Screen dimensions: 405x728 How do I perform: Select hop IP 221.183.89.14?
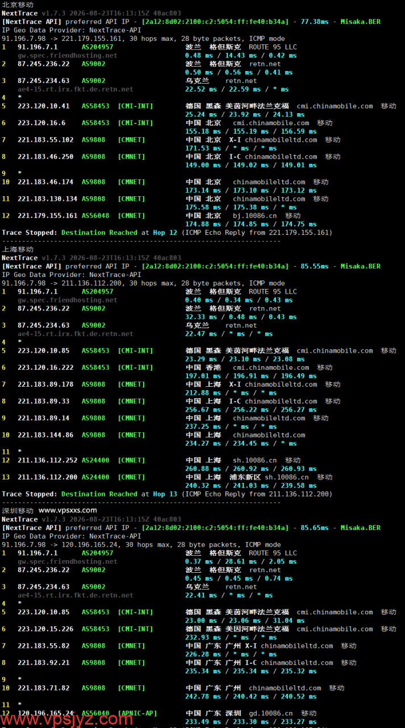44,418
